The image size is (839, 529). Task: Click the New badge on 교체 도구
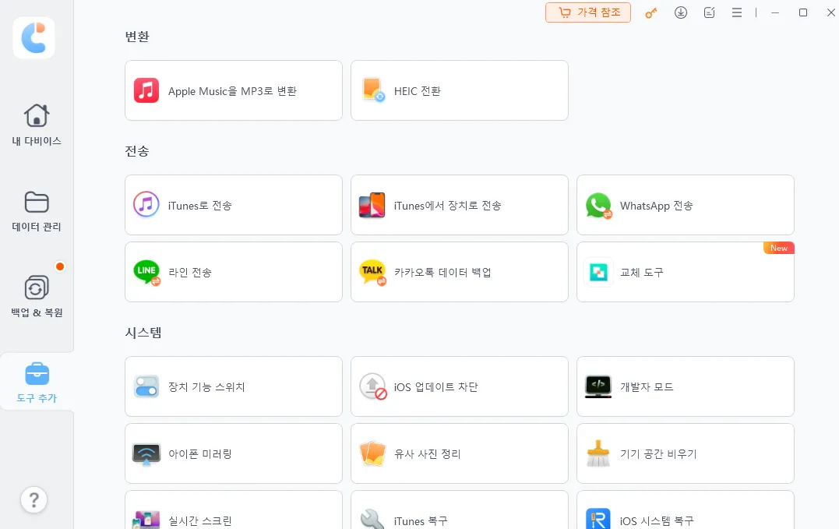778,248
